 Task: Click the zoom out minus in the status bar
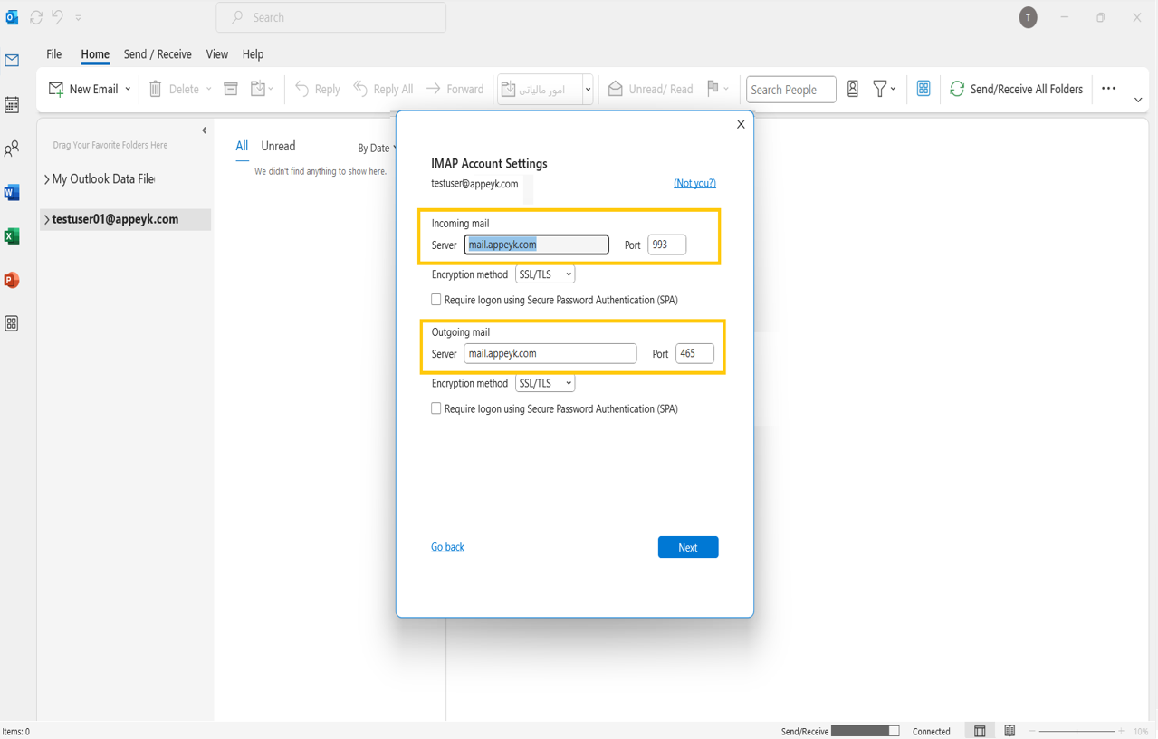tap(1033, 731)
